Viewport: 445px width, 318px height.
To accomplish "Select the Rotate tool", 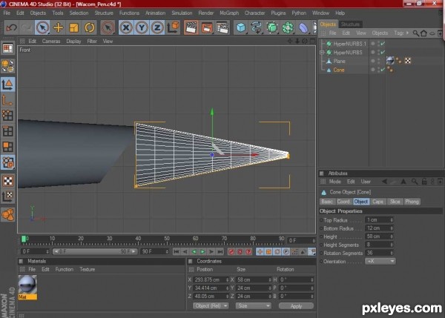I will pos(90,27).
